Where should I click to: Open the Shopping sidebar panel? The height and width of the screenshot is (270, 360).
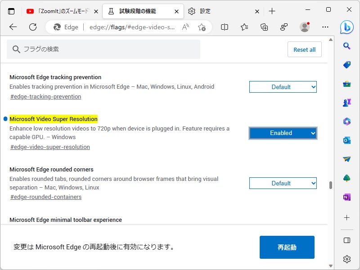346,64
